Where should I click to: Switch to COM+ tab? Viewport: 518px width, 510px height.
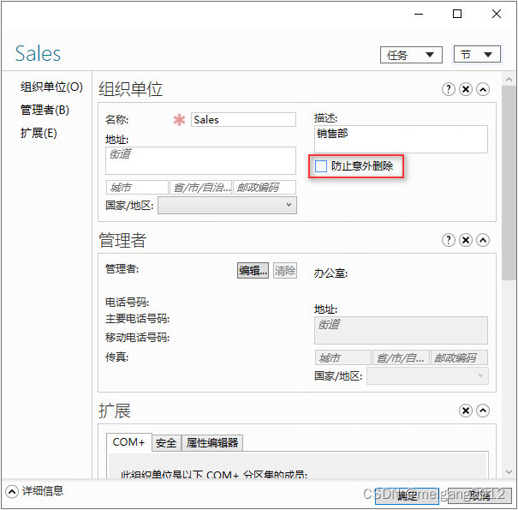[128, 442]
